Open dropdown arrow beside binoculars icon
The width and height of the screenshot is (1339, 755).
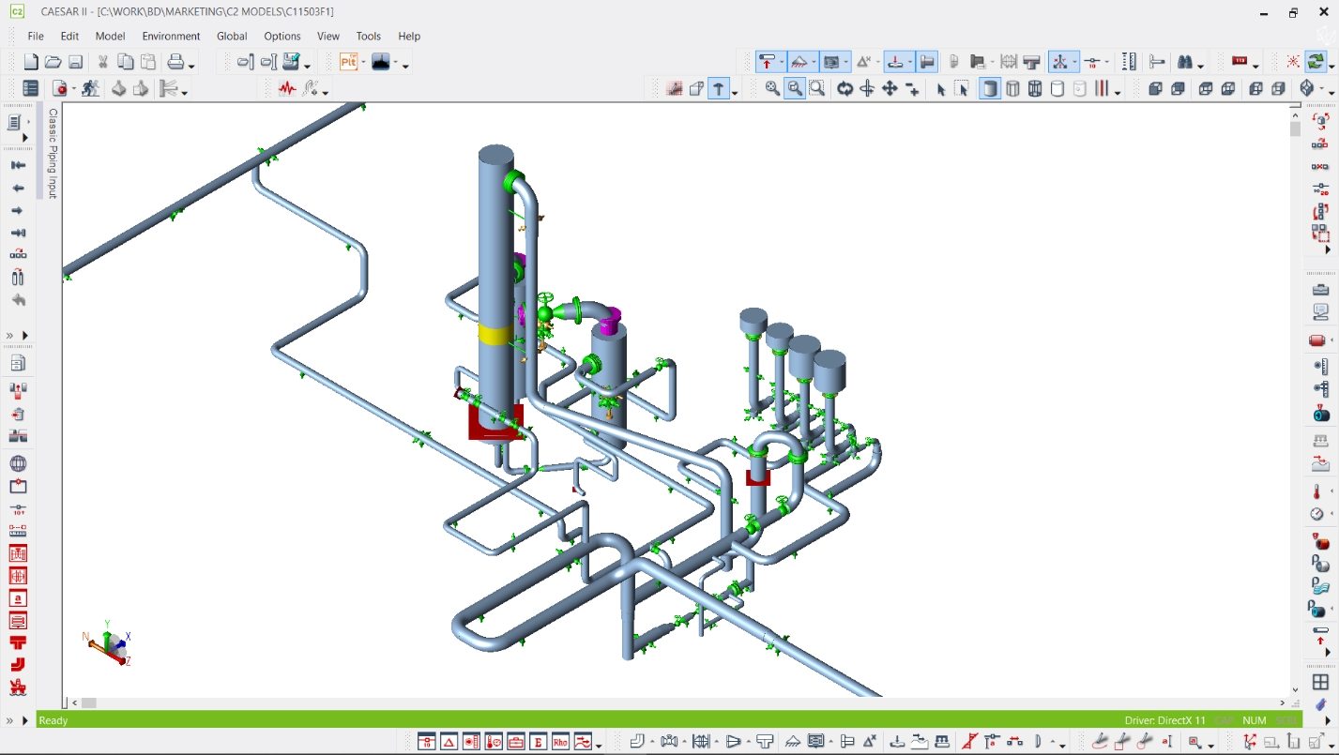tap(1201, 66)
